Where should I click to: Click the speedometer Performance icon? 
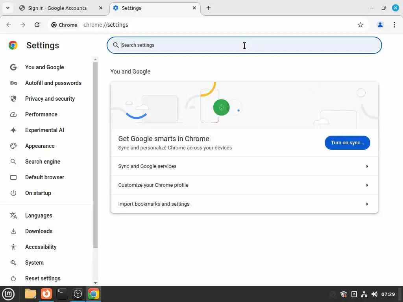click(x=13, y=114)
